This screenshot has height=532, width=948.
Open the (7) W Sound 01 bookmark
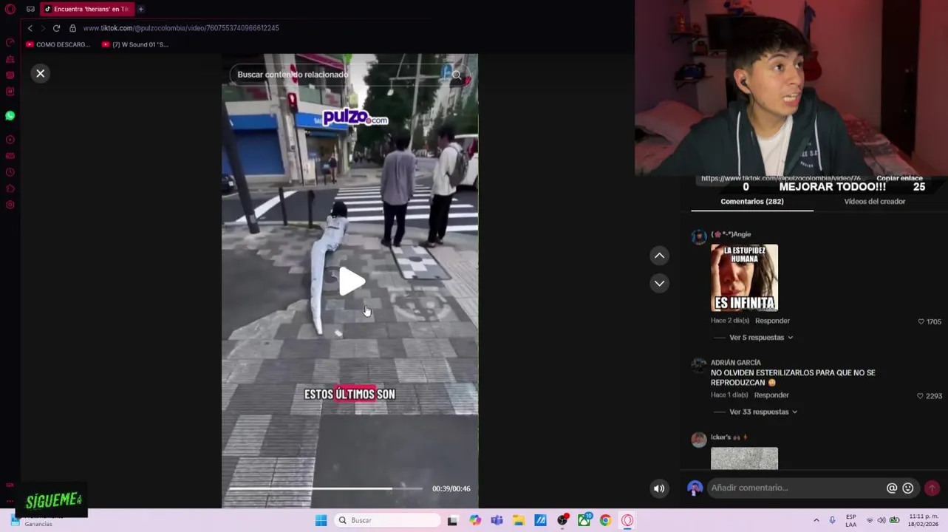click(x=135, y=44)
